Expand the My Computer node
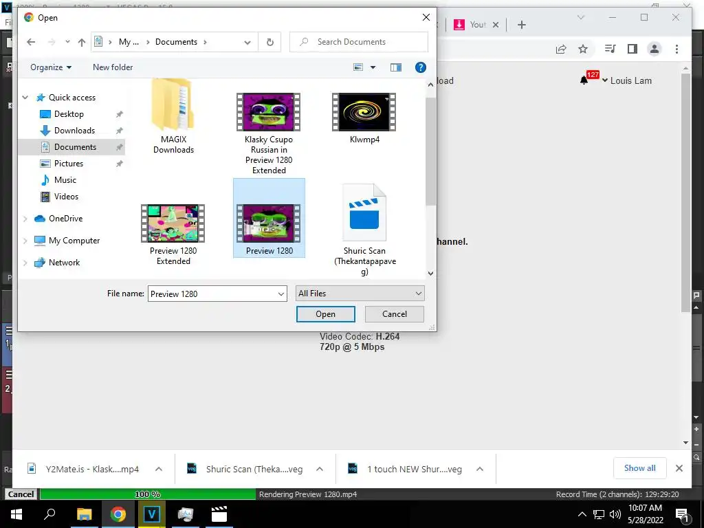The image size is (704, 528). (25, 241)
